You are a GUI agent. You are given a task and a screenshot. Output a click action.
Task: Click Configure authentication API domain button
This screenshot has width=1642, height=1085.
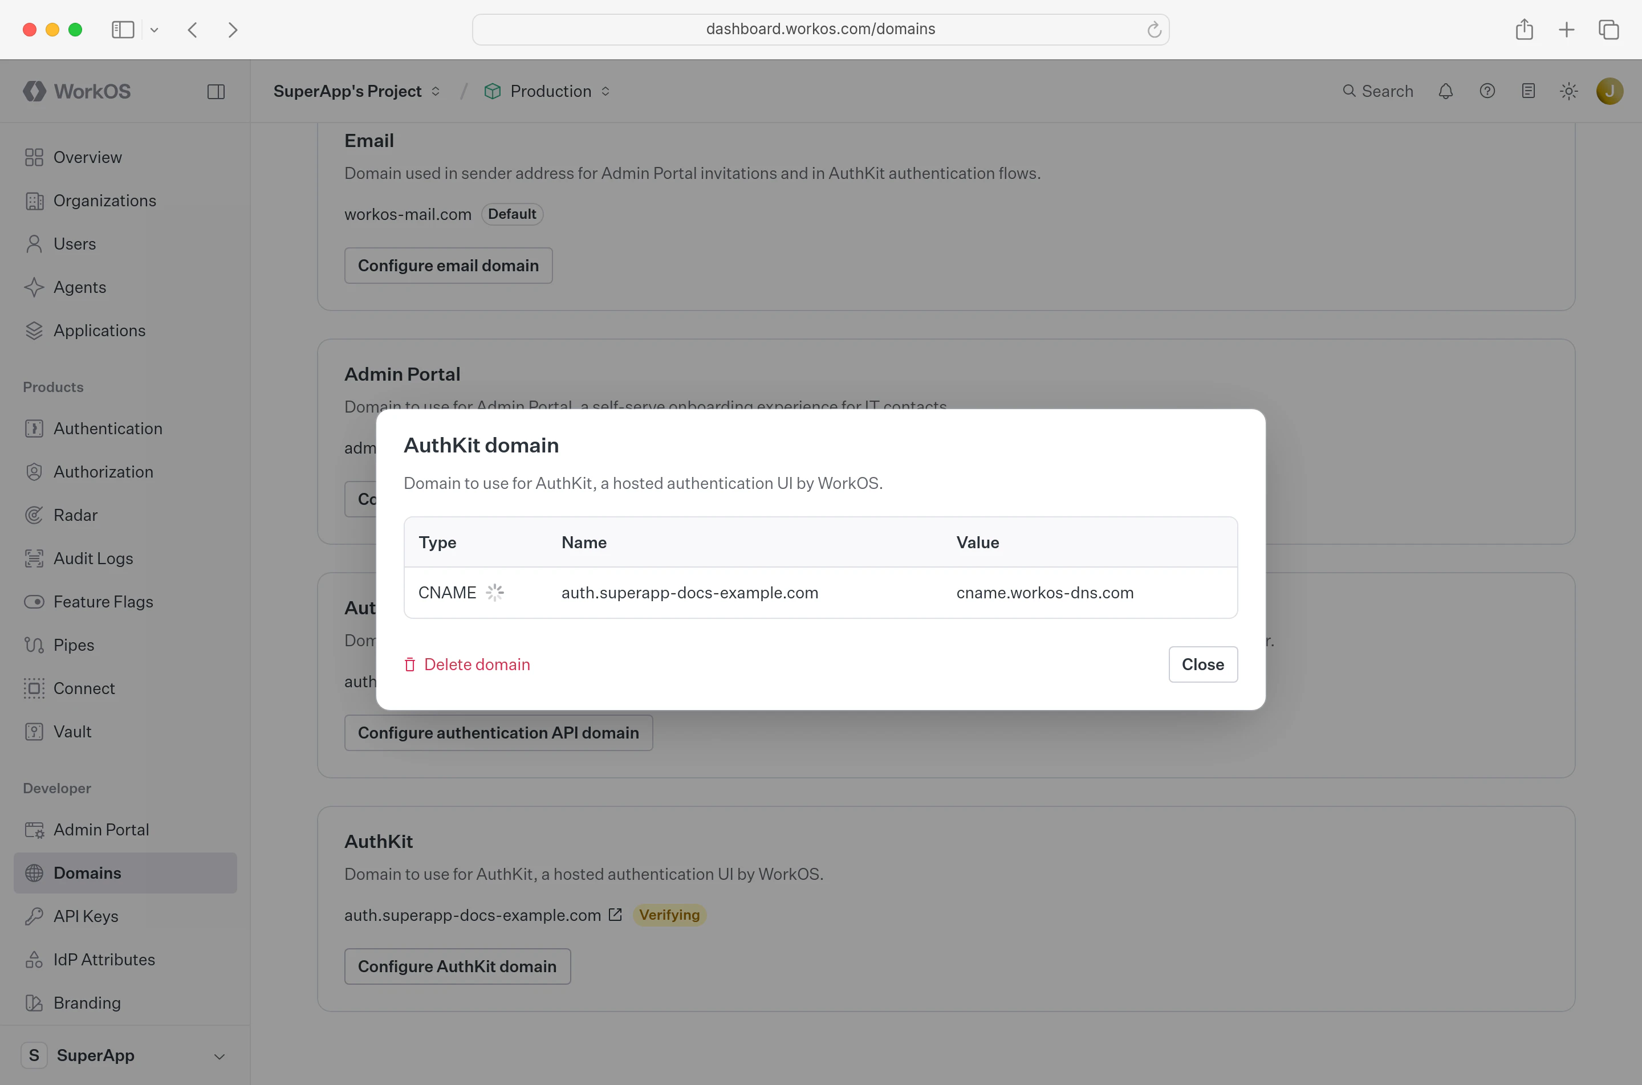click(x=498, y=733)
